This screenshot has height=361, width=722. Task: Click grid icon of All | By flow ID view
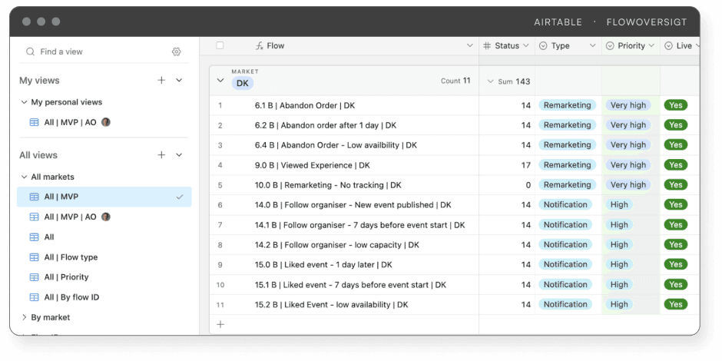34,297
